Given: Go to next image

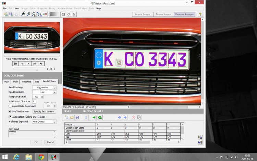Looking at the screenshot, I should coord(28,64).
